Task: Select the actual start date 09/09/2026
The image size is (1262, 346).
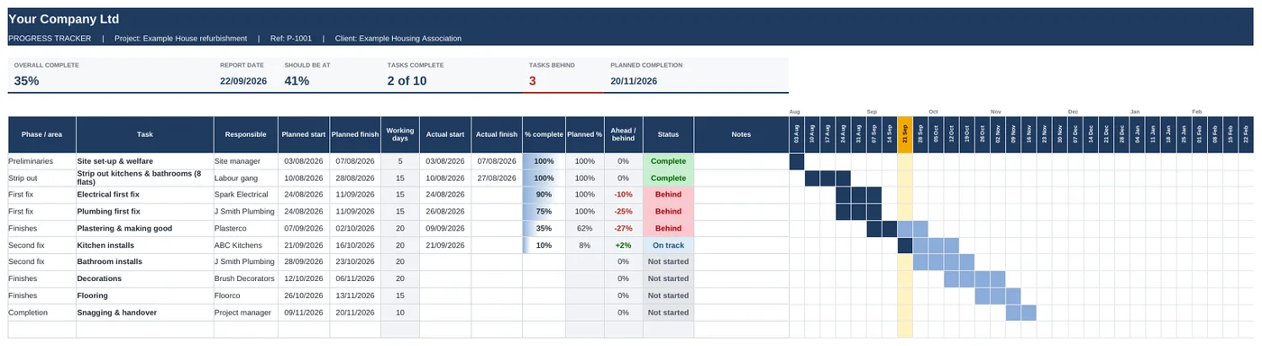Action: click(445, 229)
